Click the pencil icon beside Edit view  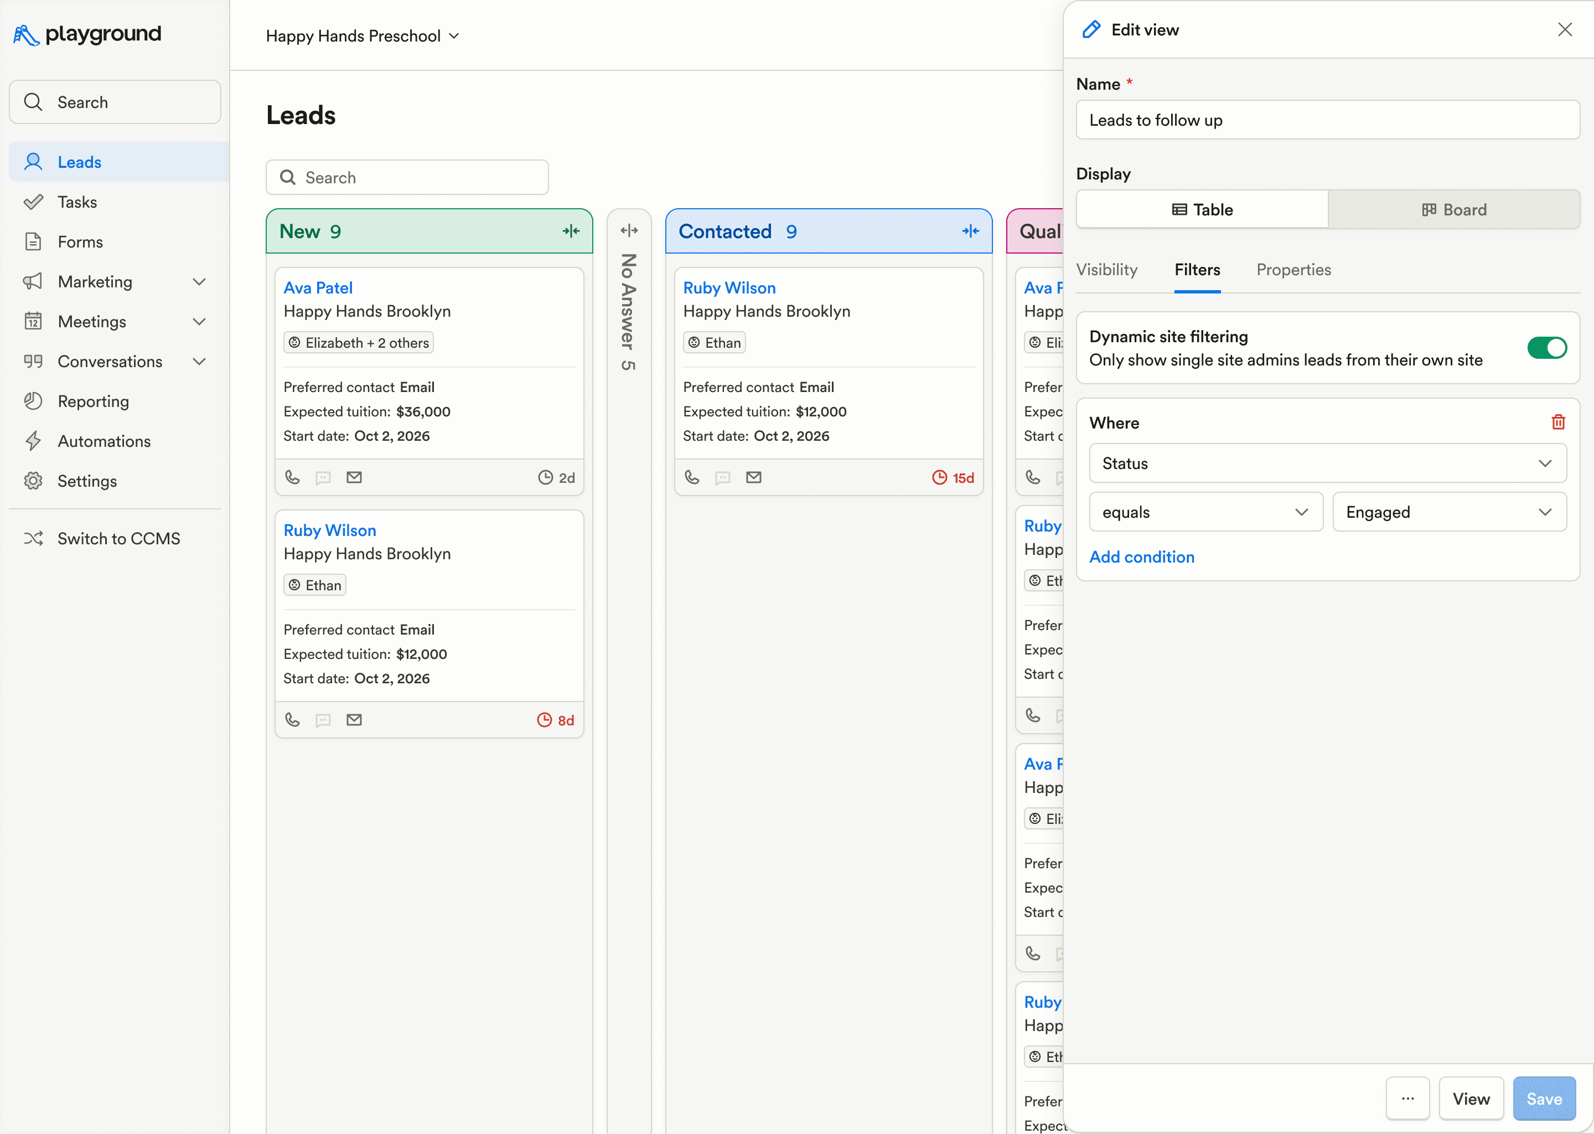1091,29
